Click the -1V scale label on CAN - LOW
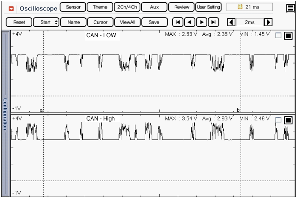297x198 pixels. [x=17, y=108]
